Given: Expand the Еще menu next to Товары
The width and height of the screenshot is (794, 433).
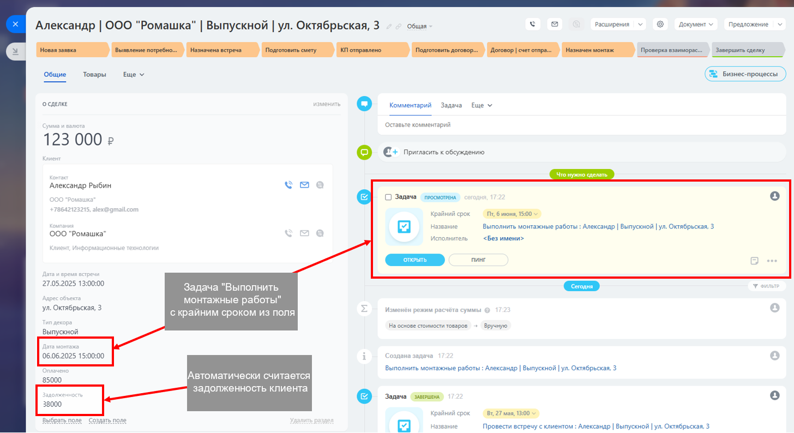Looking at the screenshot, I should coord(134,74).
